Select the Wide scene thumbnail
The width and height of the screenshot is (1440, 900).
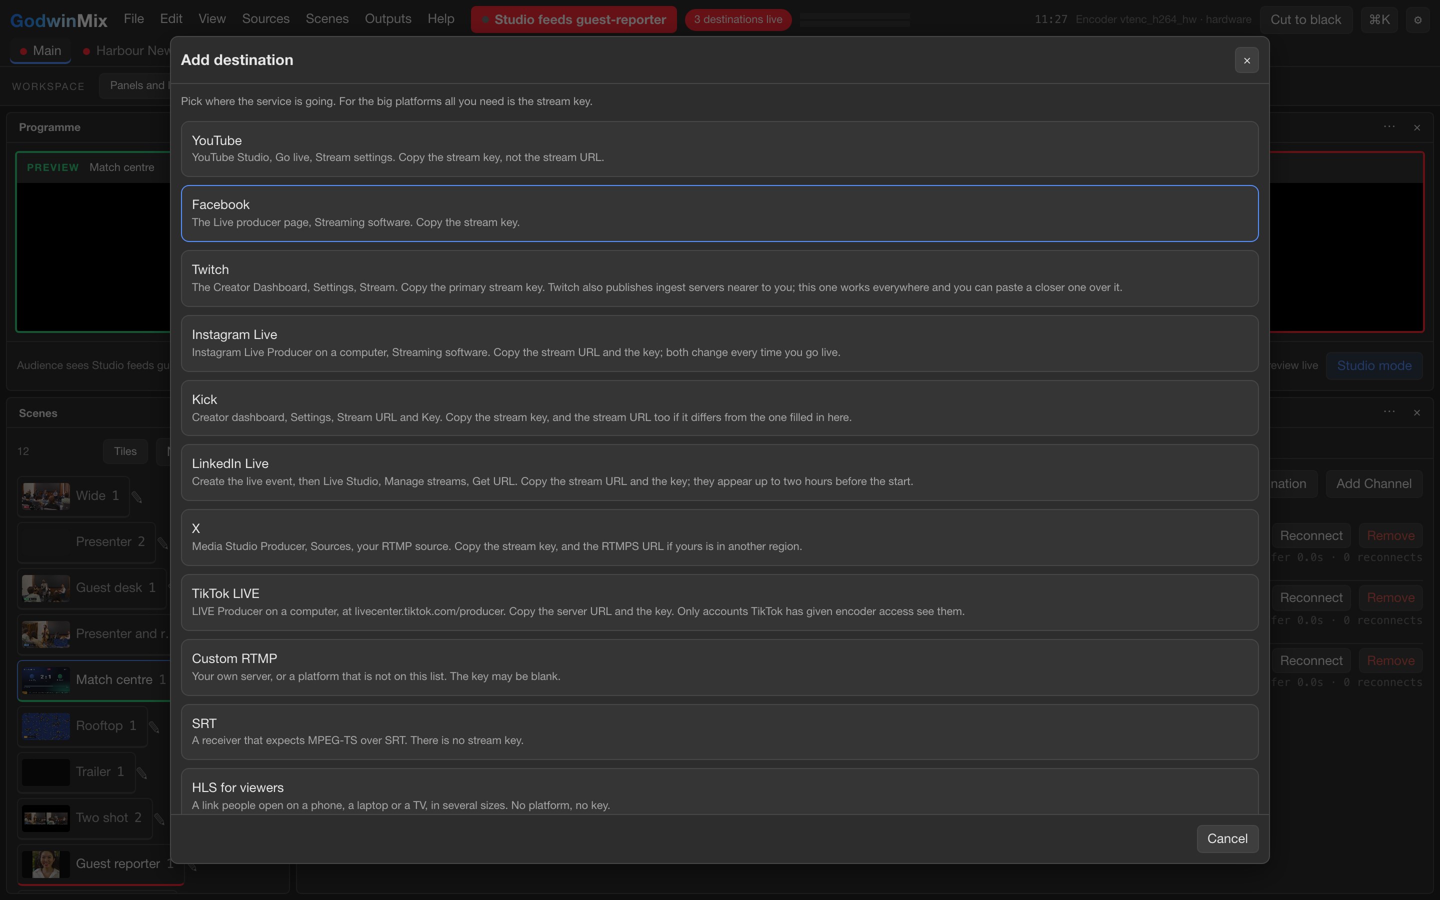coord(46,496)
